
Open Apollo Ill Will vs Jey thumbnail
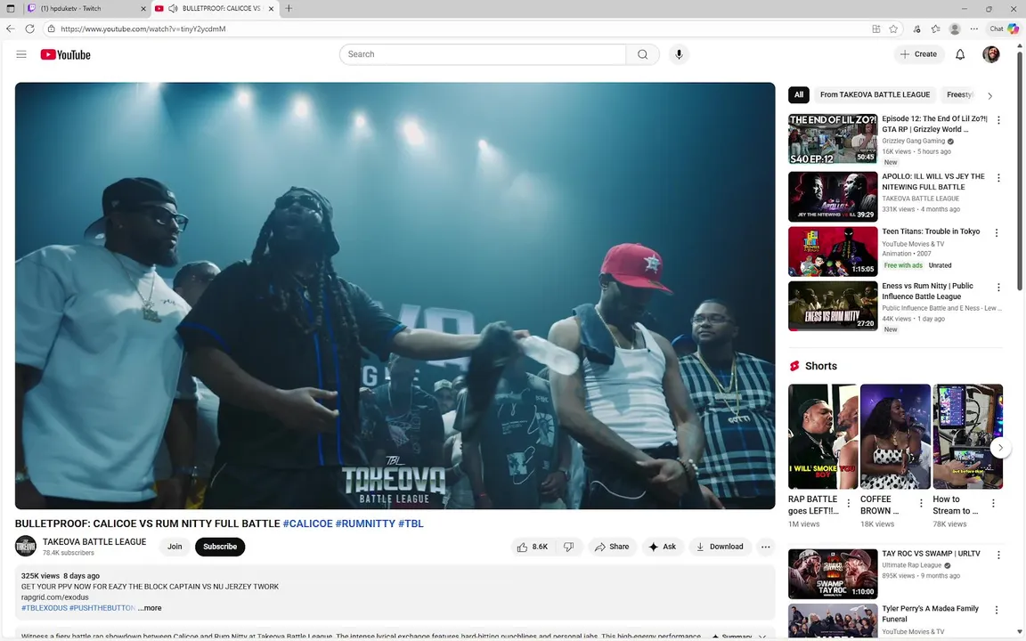[833, 197]
